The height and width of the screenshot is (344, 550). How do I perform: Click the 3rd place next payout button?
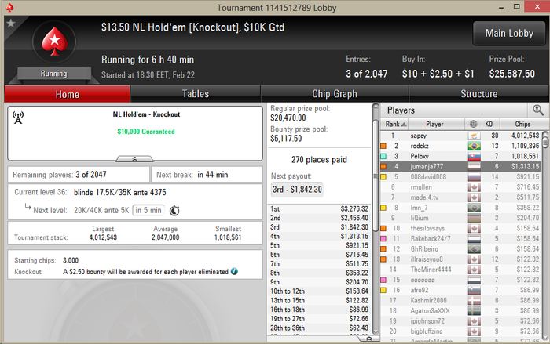pos(297,190)
